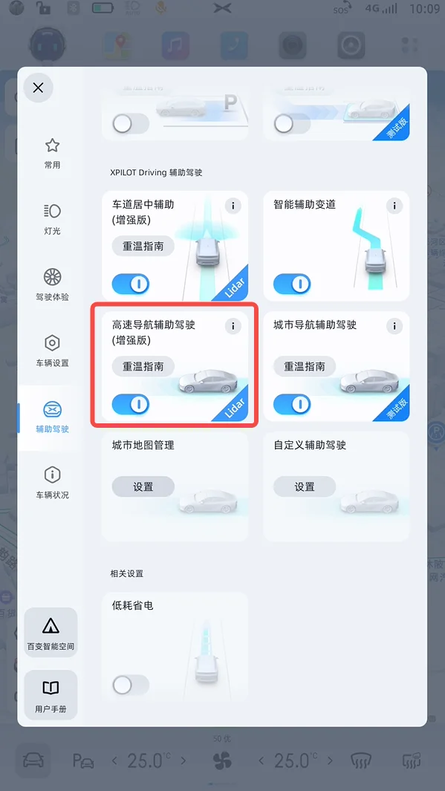Viewport: 445px width, 791px height.
Task: Increase right temperature with right arrow
Action: [331, 761]
